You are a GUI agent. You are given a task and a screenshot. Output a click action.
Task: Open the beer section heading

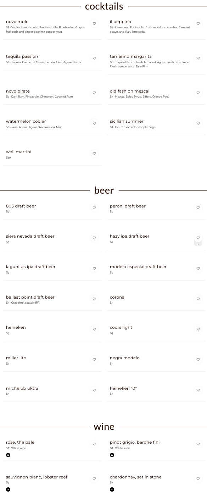pyautogui.click(x=103, y=190)
